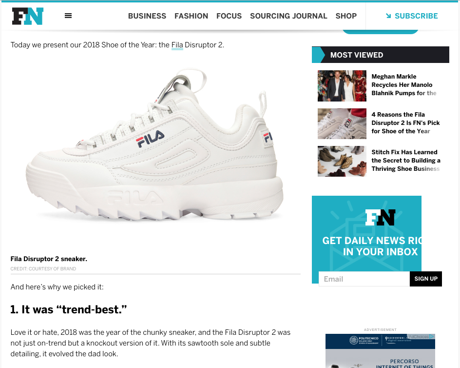Screen dimensions: 460x368
Task: Open the Business menu item
Action: point(147,16)
